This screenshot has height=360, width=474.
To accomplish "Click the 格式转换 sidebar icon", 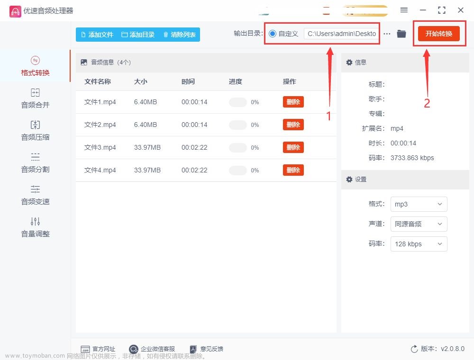I will 35,61.
